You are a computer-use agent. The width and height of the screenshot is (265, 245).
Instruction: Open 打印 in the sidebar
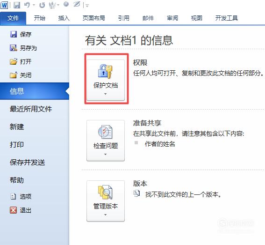click(x=17, y=145)
